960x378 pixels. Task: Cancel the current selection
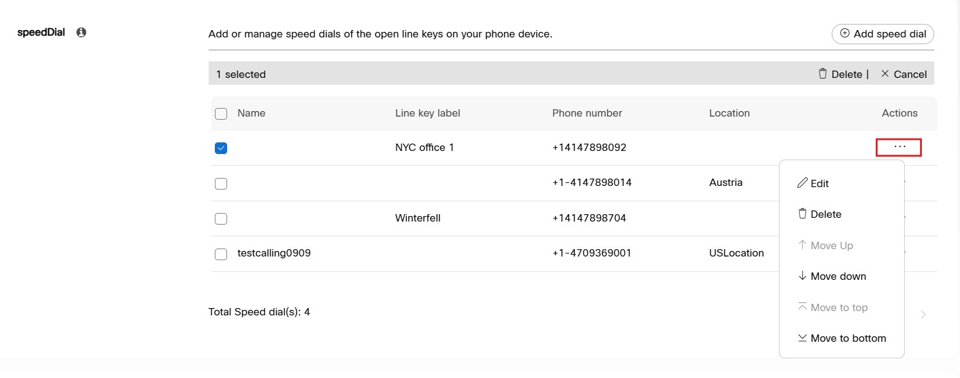coord(904,74)
